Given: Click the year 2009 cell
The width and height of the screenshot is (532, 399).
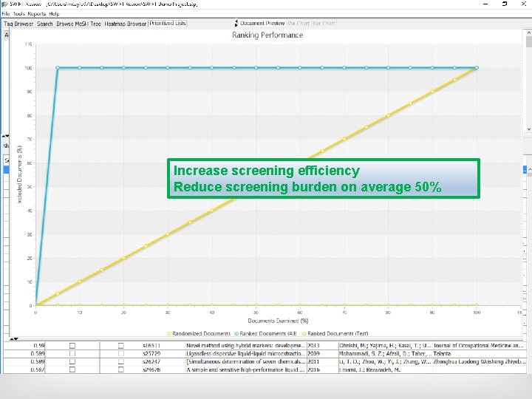Looking at the screenshot, I should tap(313, 353).
